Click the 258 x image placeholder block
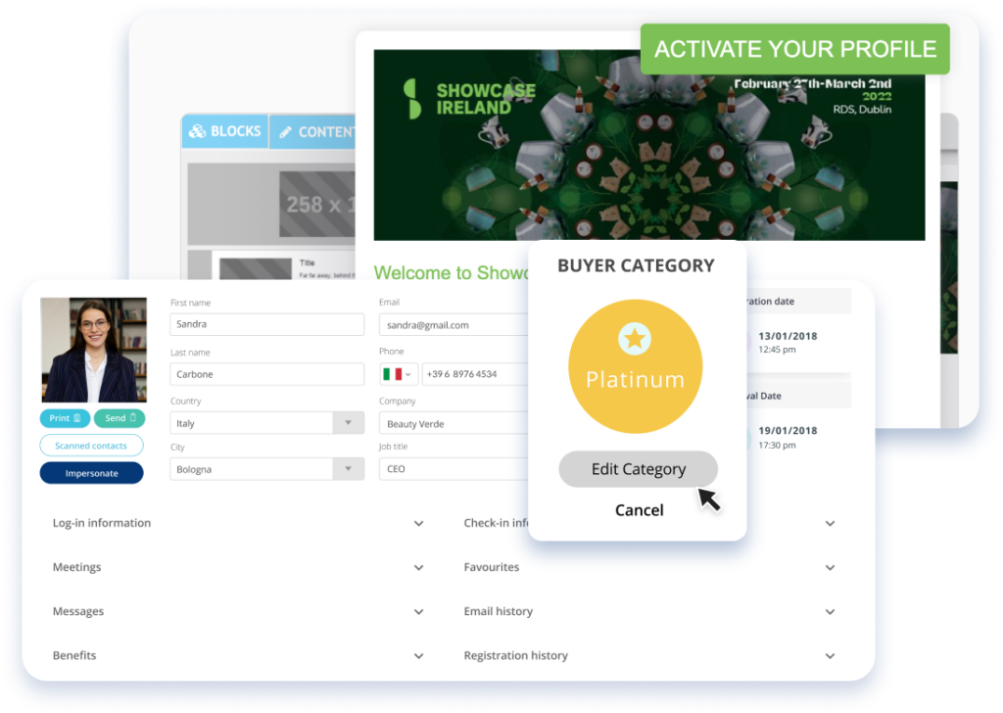Screen dimensions: 1003x713 (x=317, y=204)
